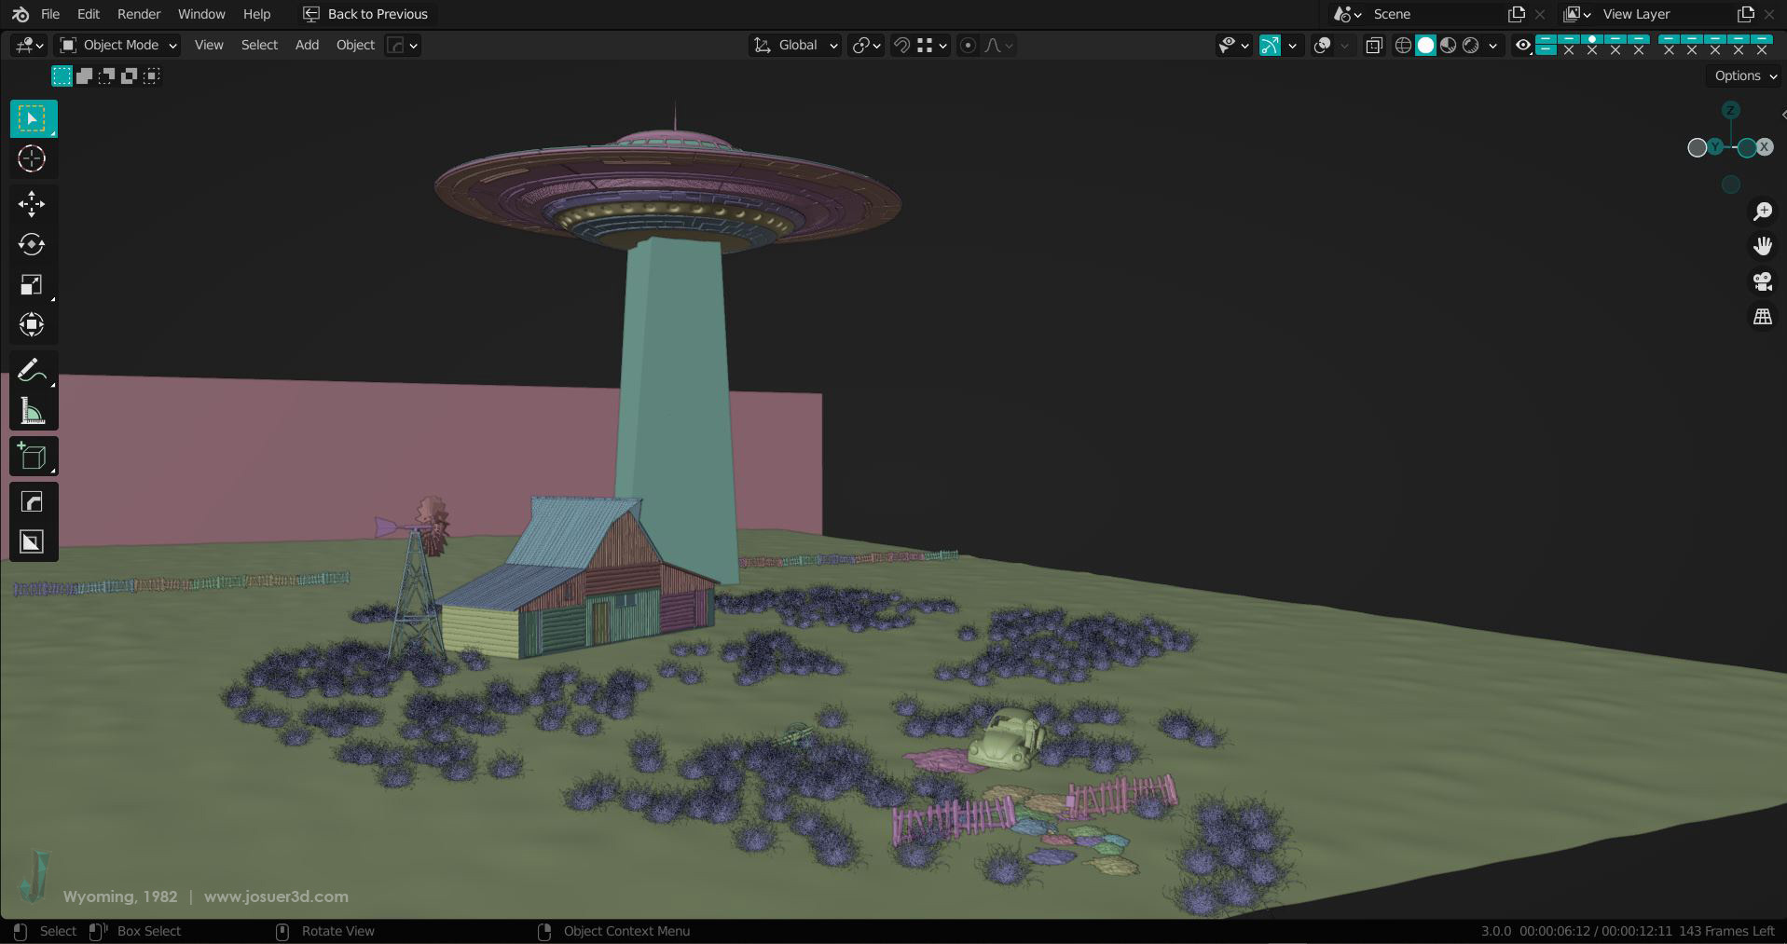Toggle show gizmos button

[1270, 45]
